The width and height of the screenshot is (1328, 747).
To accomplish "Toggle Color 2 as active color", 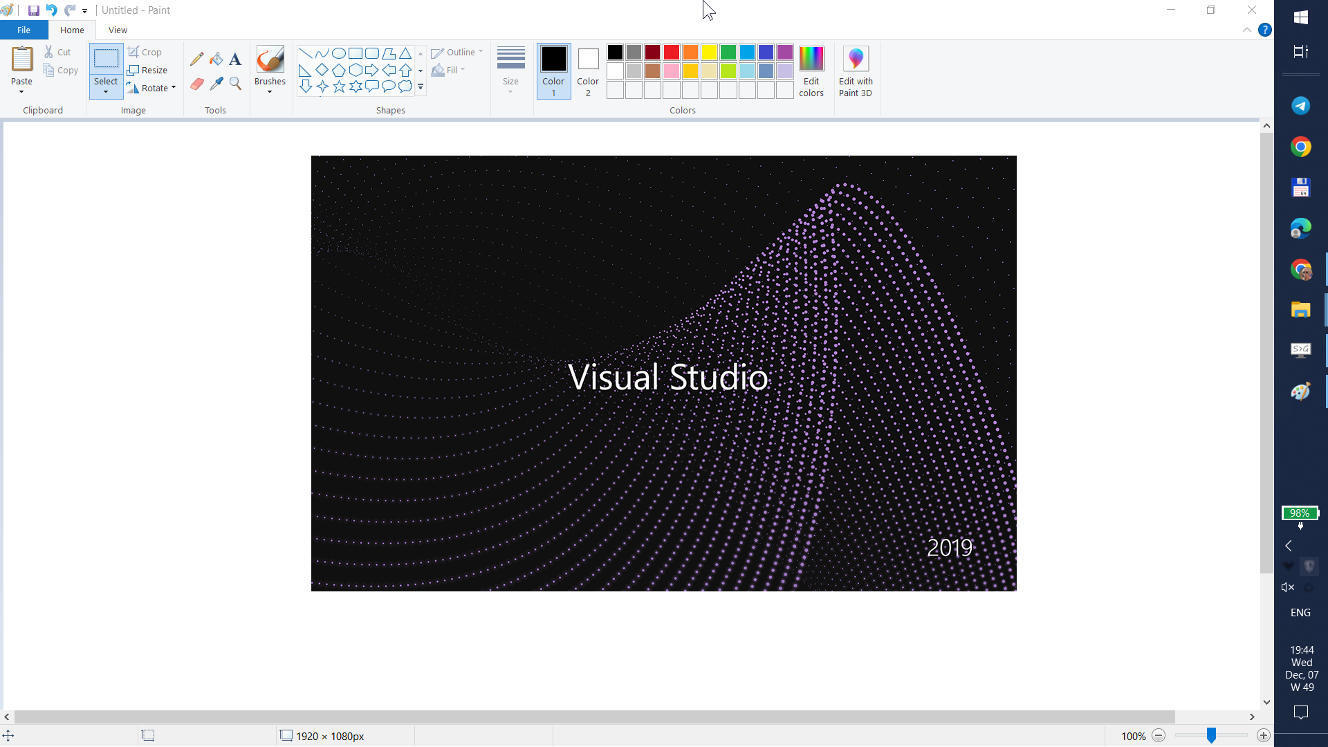I will (588, 71).
